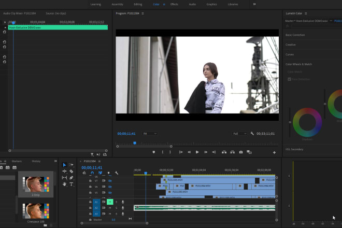Viewport: 342px width, 228px height.
Task: Open the Lumetri Color panel menu
Action: [306, 13]
